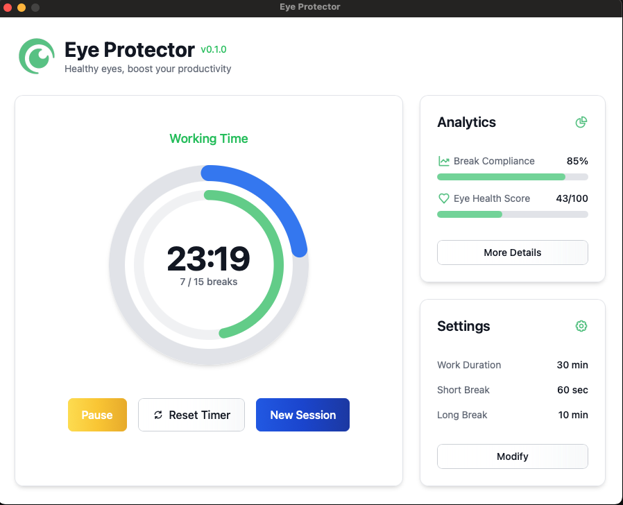Click the v0.1.0 version label
The image size is (623, 505).
pos(214,49)
